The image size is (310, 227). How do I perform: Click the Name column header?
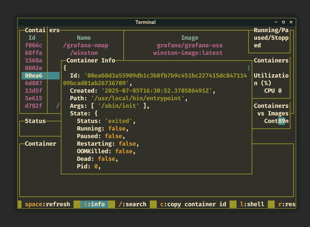click(84, 38)
